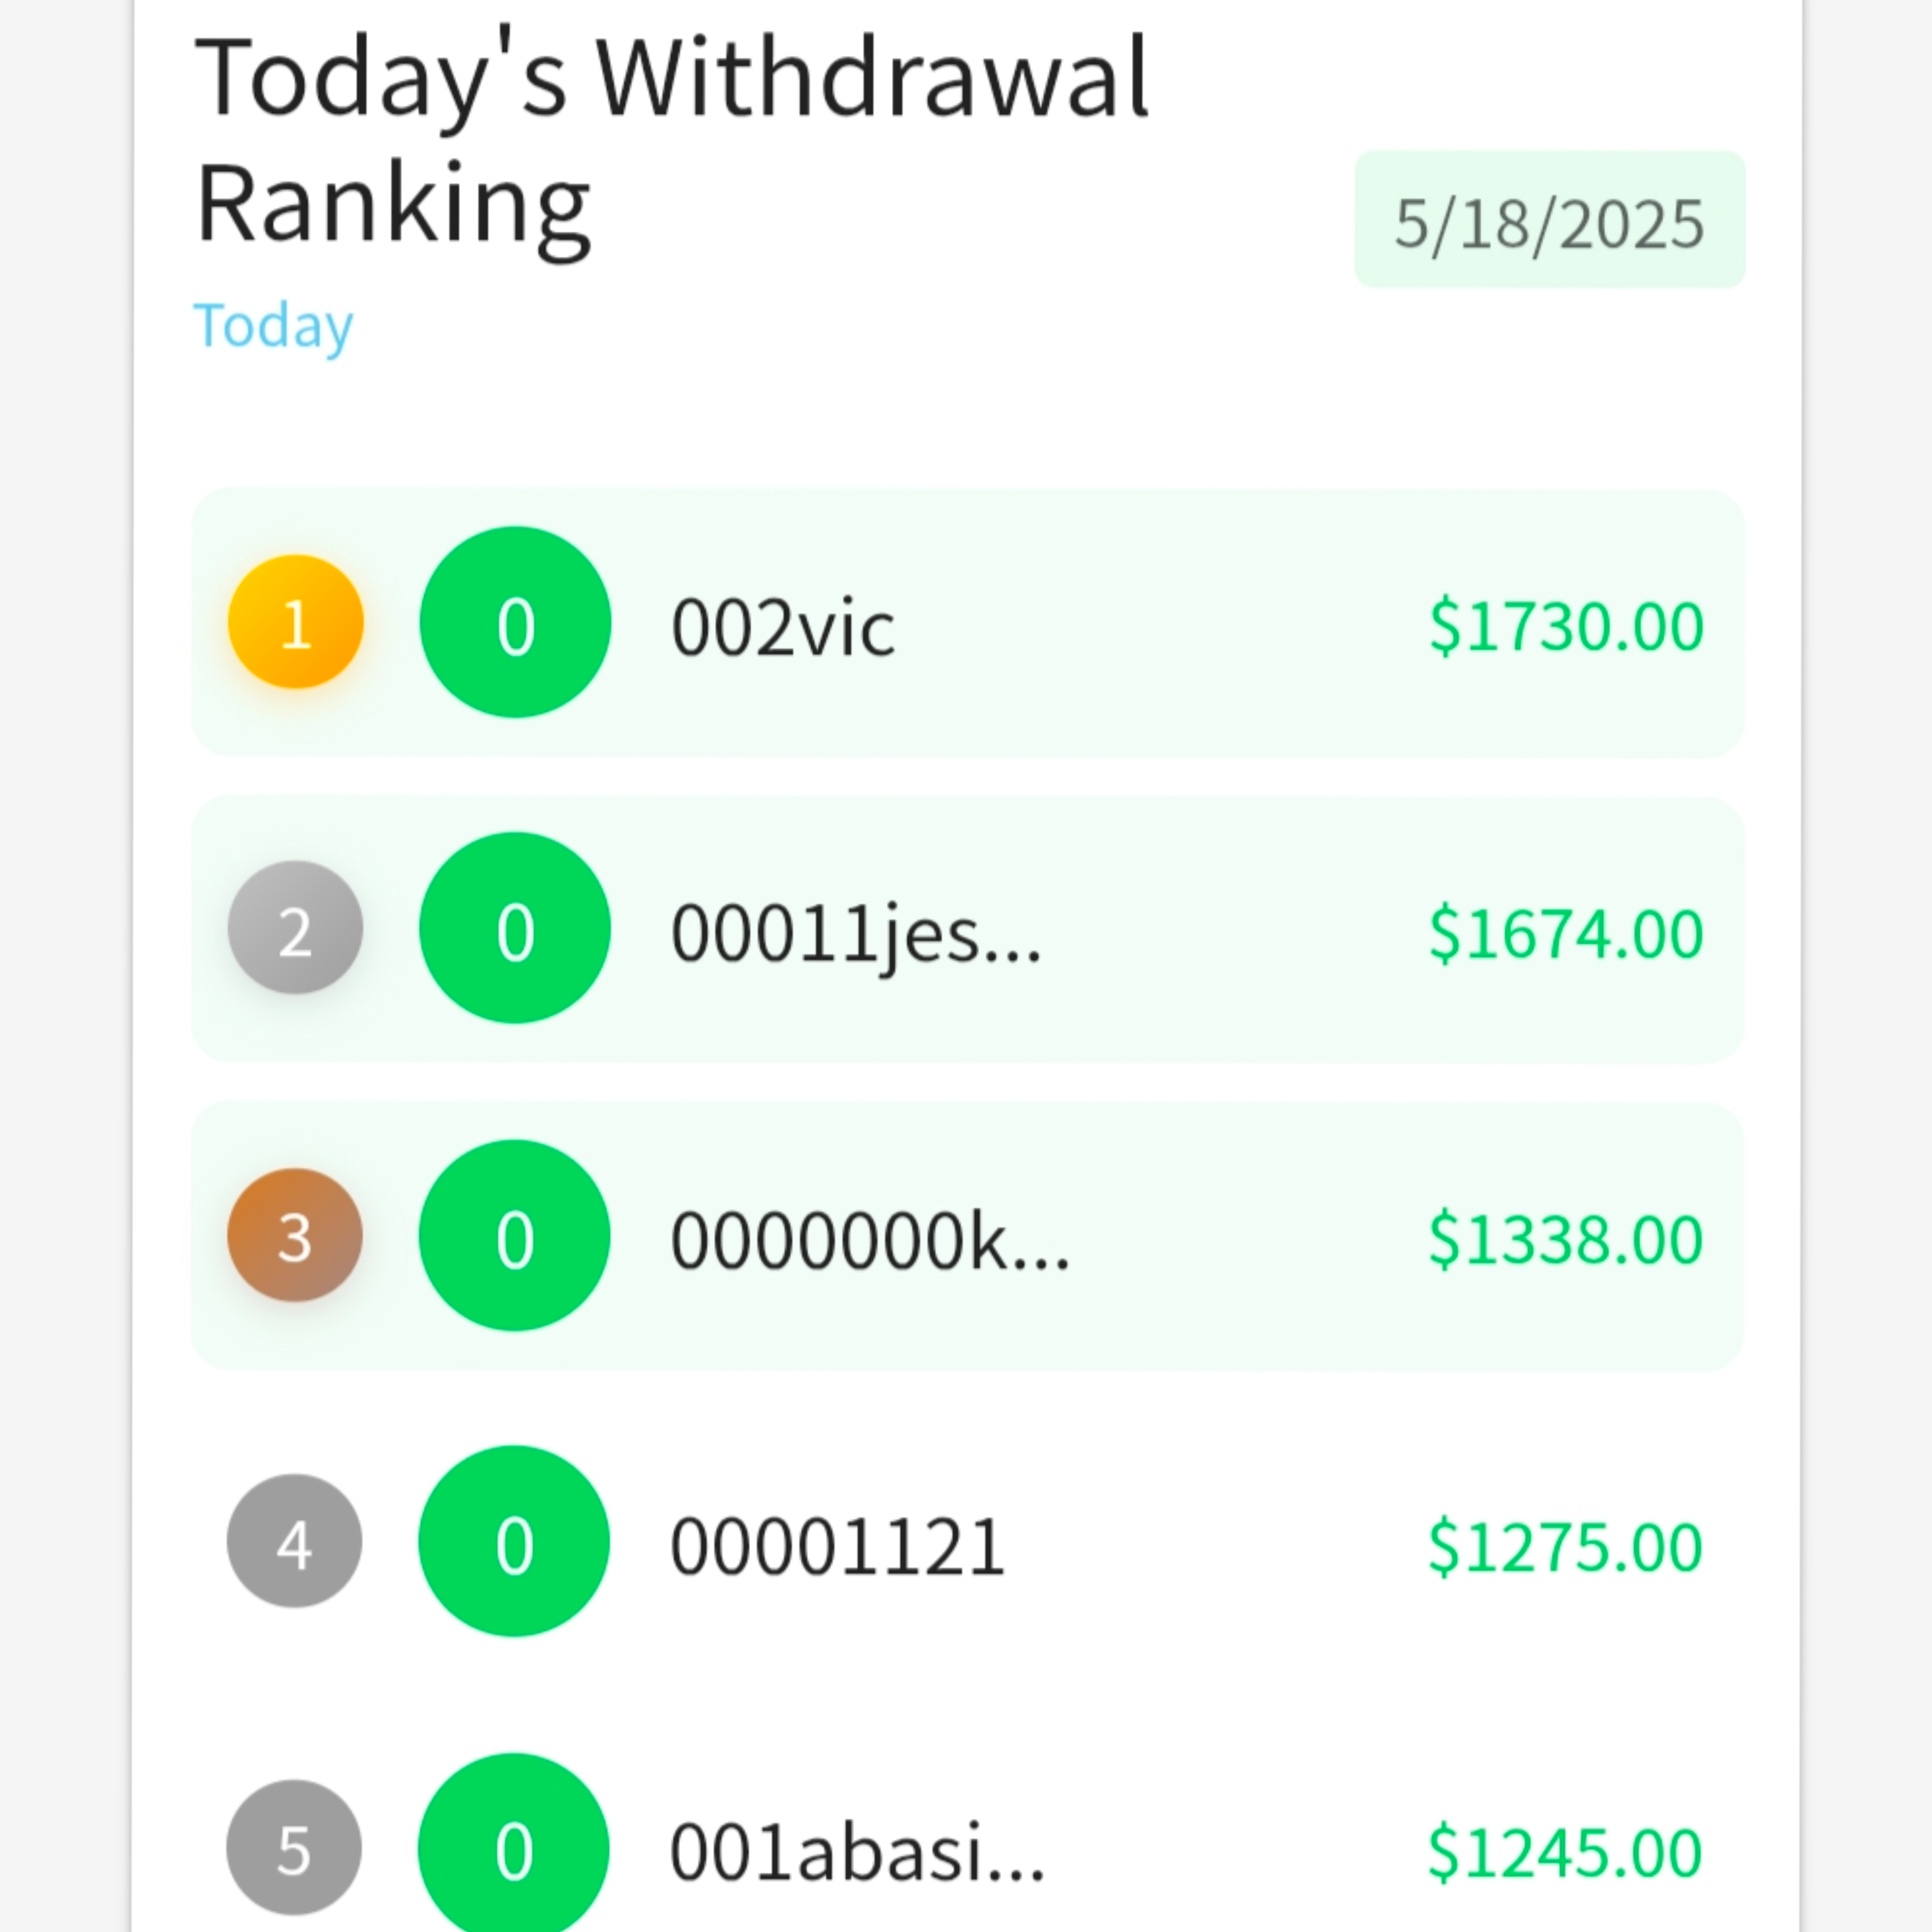
Task: Select username 0000000k...
Action: click(x=870, y=1241)
